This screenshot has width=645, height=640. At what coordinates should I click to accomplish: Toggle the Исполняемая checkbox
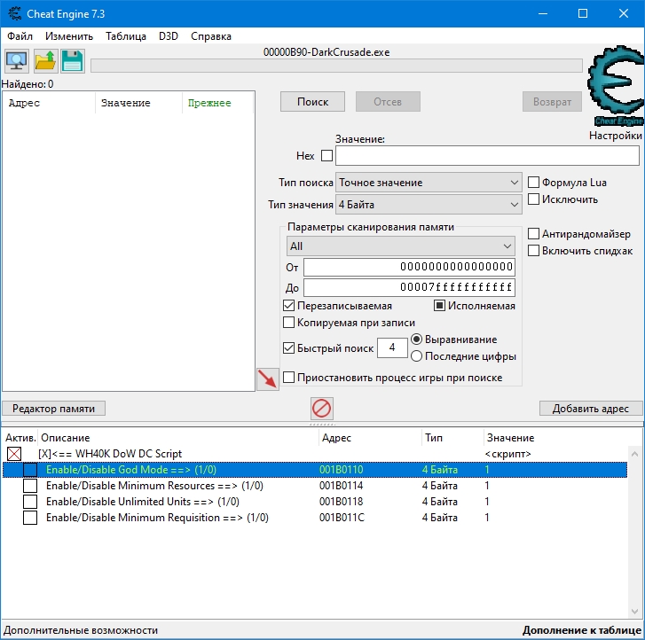coord(439,306)
